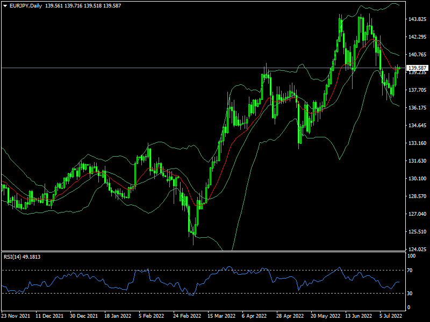
Task: Click the 140.765 price axis label
Action: (x=418, y=55)
